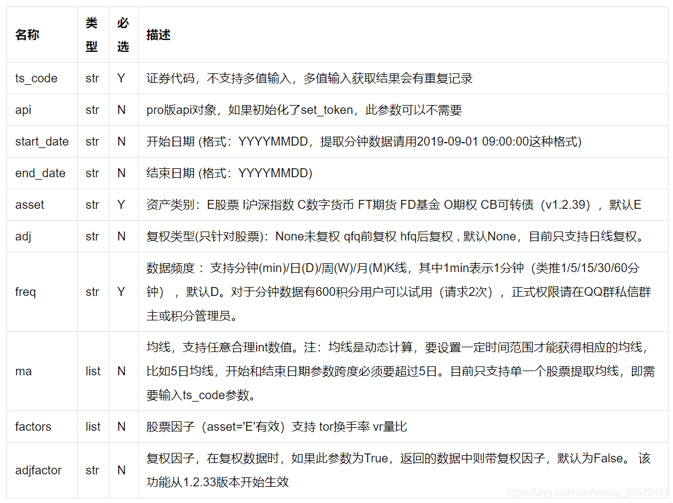673x503 pixels.
Task: Click description starting 证券代码，不支持多值输入
Action: click(x=310, y=79)
